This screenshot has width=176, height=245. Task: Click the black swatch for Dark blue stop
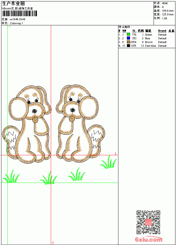128,46
